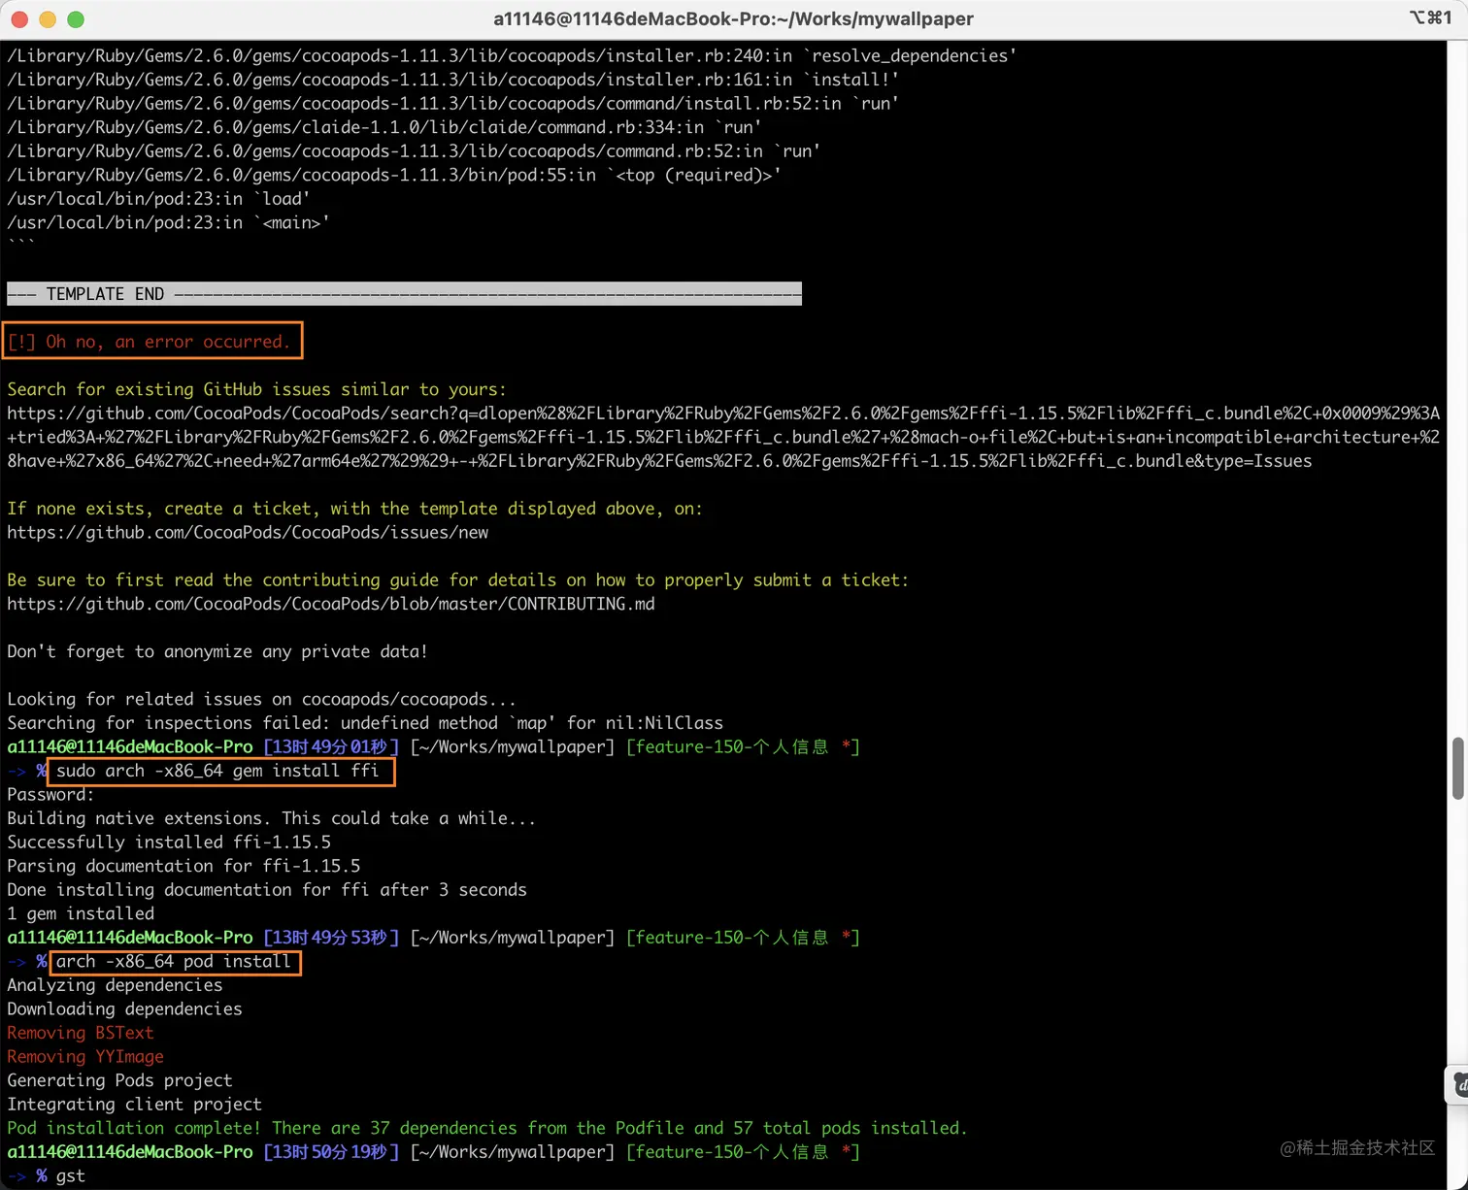1468x1190 pixels.
Task: Click the timestamp '13时50分19秒'
Action: pyautogui.click(x=330, y=1151)
